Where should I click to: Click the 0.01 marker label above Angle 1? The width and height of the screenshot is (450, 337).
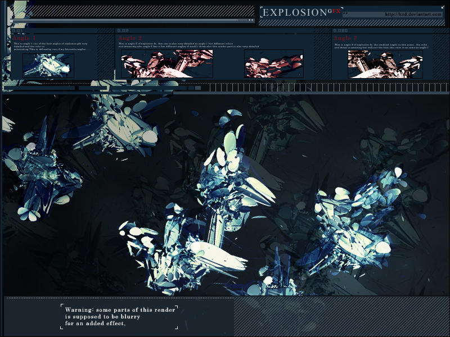[x=17, y=30]
